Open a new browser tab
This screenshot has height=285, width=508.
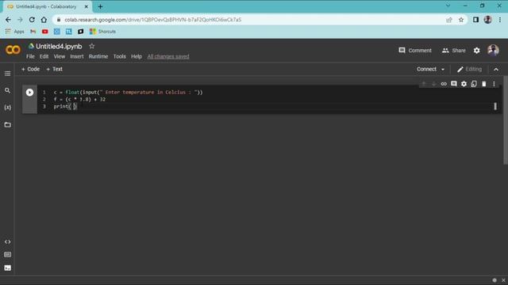point(101,6)
